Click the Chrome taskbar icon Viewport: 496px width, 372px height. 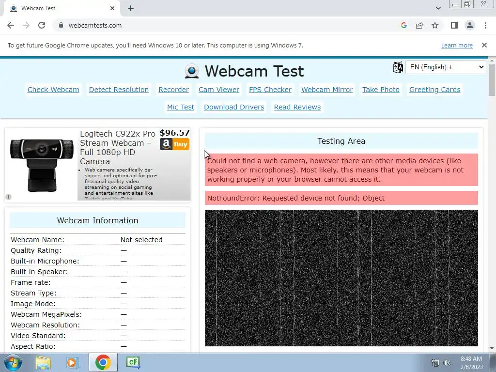coord(103,362)
